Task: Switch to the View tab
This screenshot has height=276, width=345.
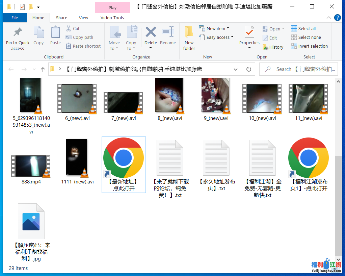Action: click(83, 18)
